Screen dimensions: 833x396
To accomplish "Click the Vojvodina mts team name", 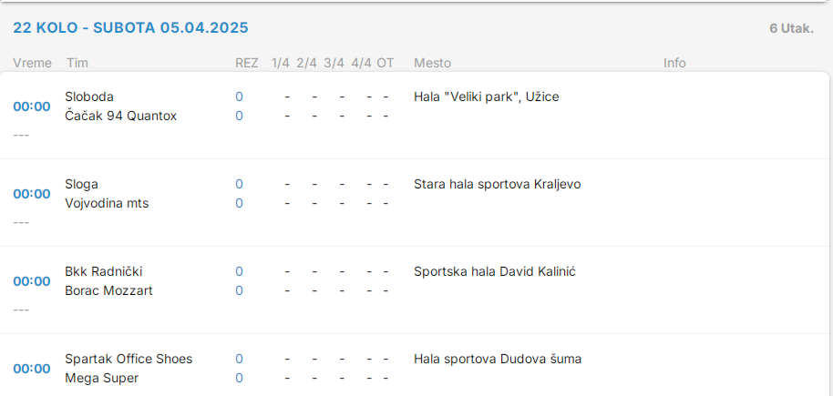I will click(107, 203).
